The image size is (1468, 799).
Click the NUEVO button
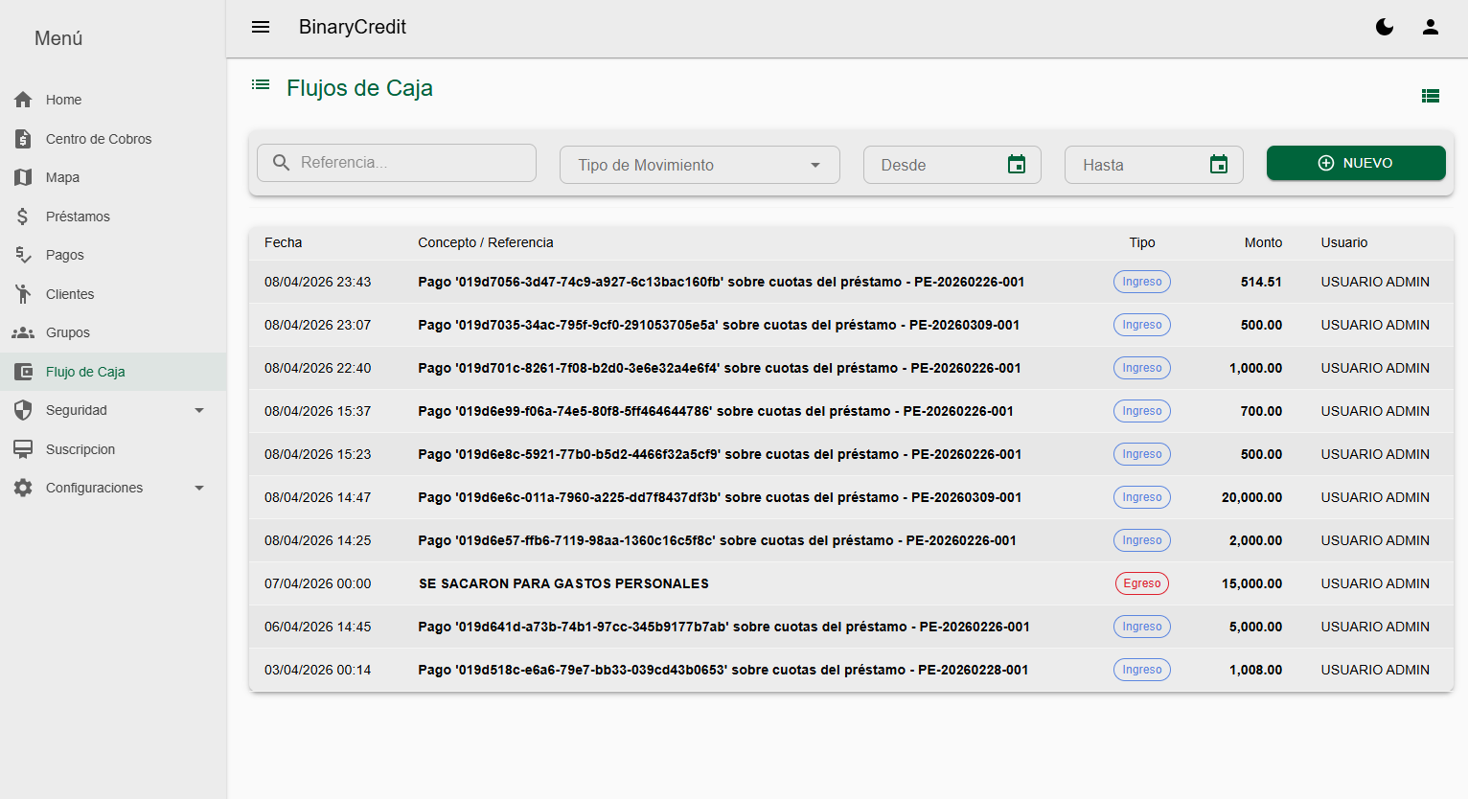[x=1356, y=163]
